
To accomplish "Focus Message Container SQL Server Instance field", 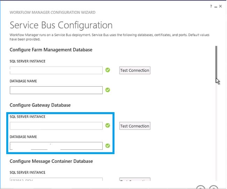I will [x=56, y=180].
